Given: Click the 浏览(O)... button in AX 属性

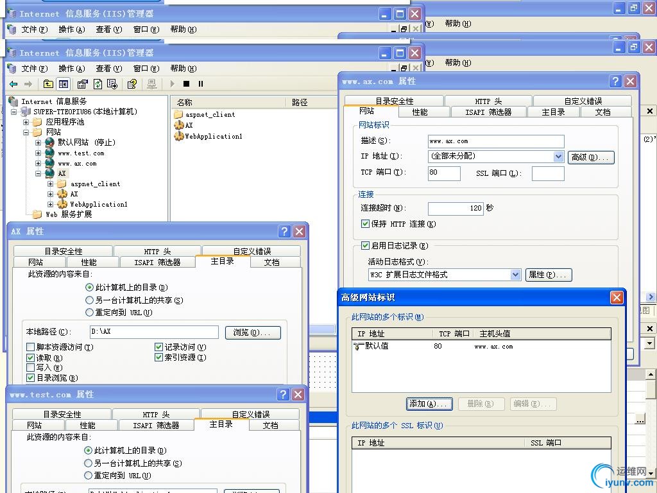Looking at the screenshot, I should pos(253,333).
